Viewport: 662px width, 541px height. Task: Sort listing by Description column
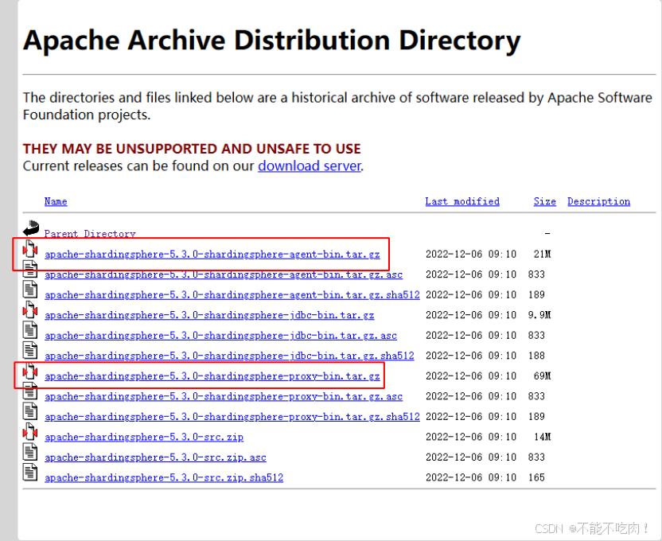click(598, 201)
